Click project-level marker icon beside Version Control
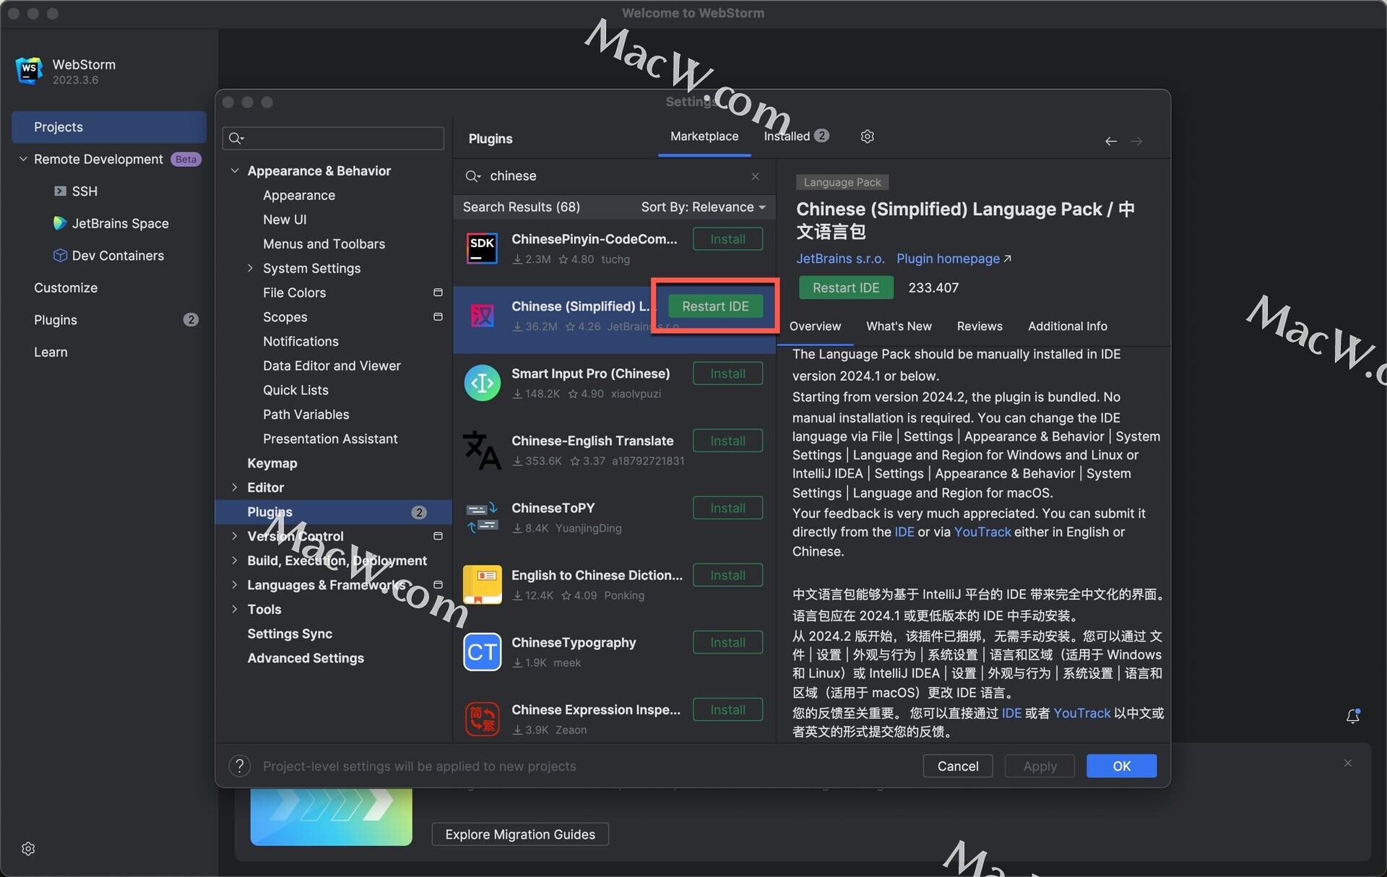Viewport: 1387px width, 877px height. coord(438,536)
